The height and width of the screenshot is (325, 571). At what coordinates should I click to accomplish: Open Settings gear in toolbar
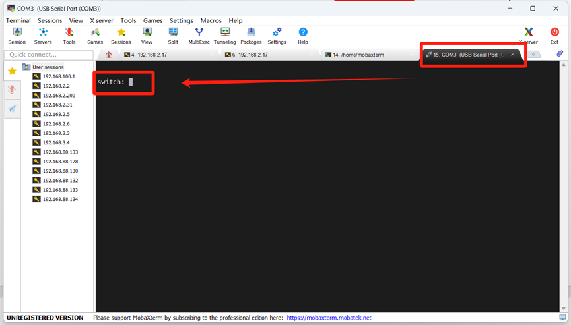pos(277,36)
